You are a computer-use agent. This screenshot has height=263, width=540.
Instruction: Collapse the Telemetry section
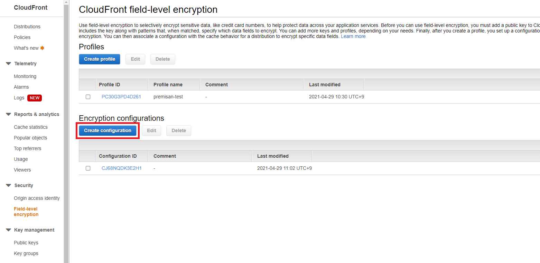tap(9, 64)
